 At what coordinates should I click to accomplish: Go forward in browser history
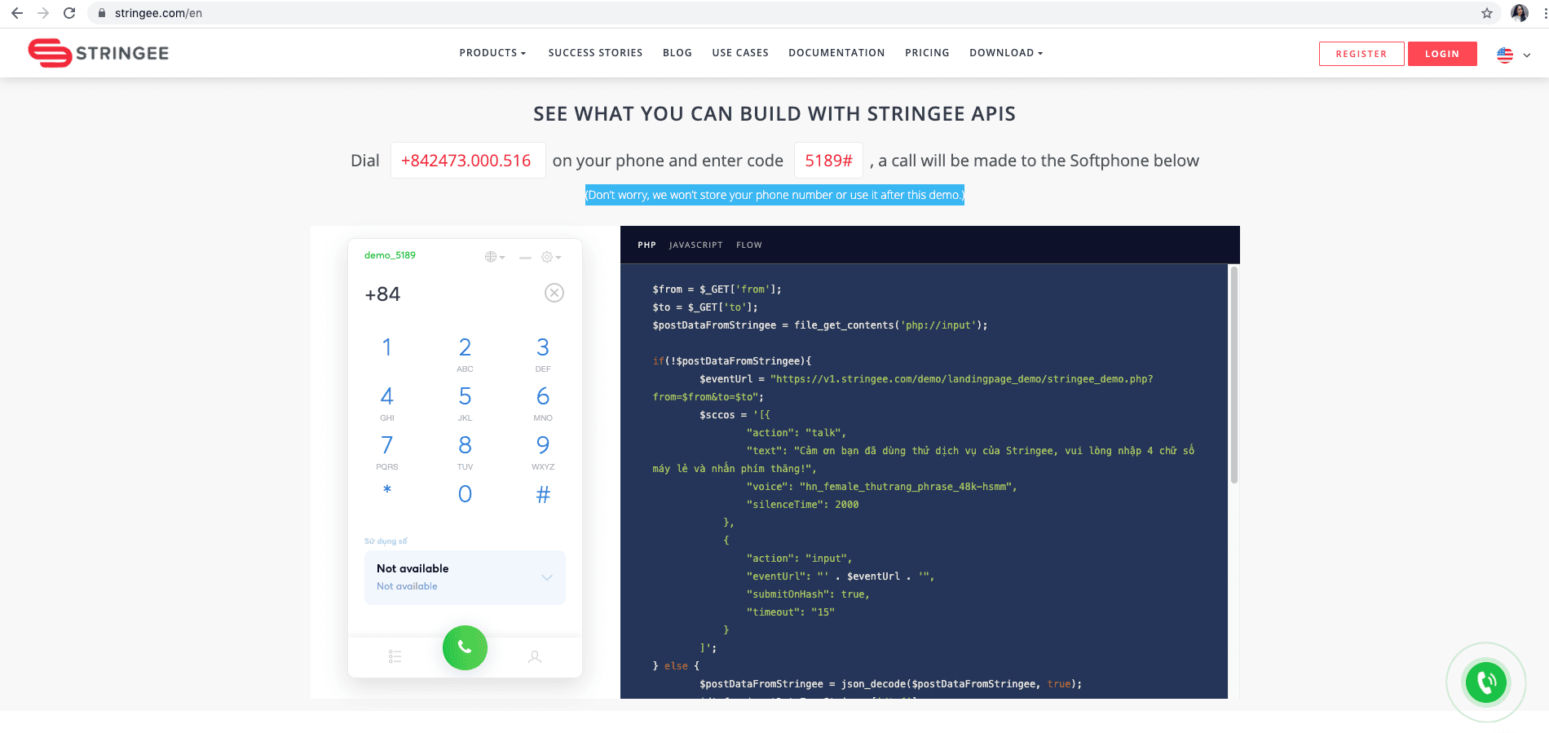pos(43,13)
